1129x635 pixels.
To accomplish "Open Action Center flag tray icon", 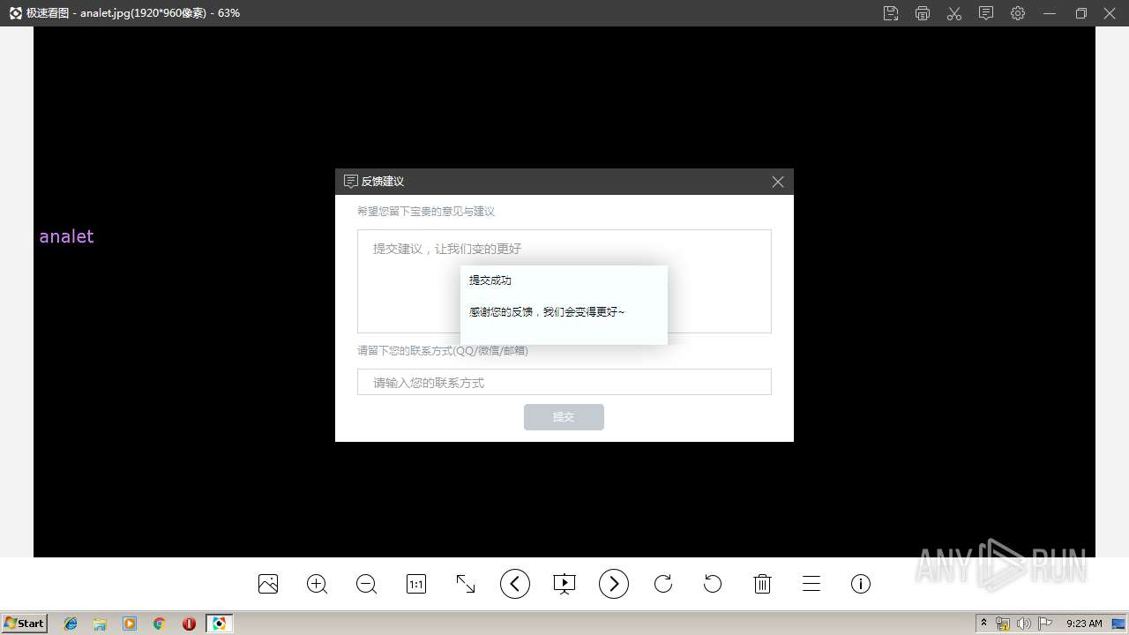I will [1045, 624].
